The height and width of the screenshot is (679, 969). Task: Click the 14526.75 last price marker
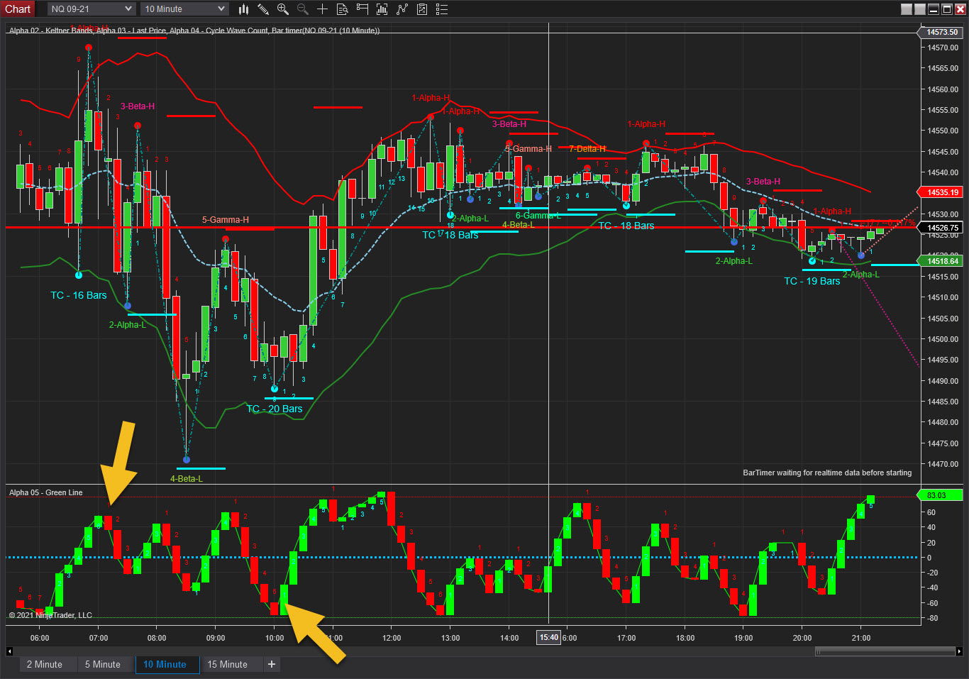pyautogui.click(x=941, y=228)
